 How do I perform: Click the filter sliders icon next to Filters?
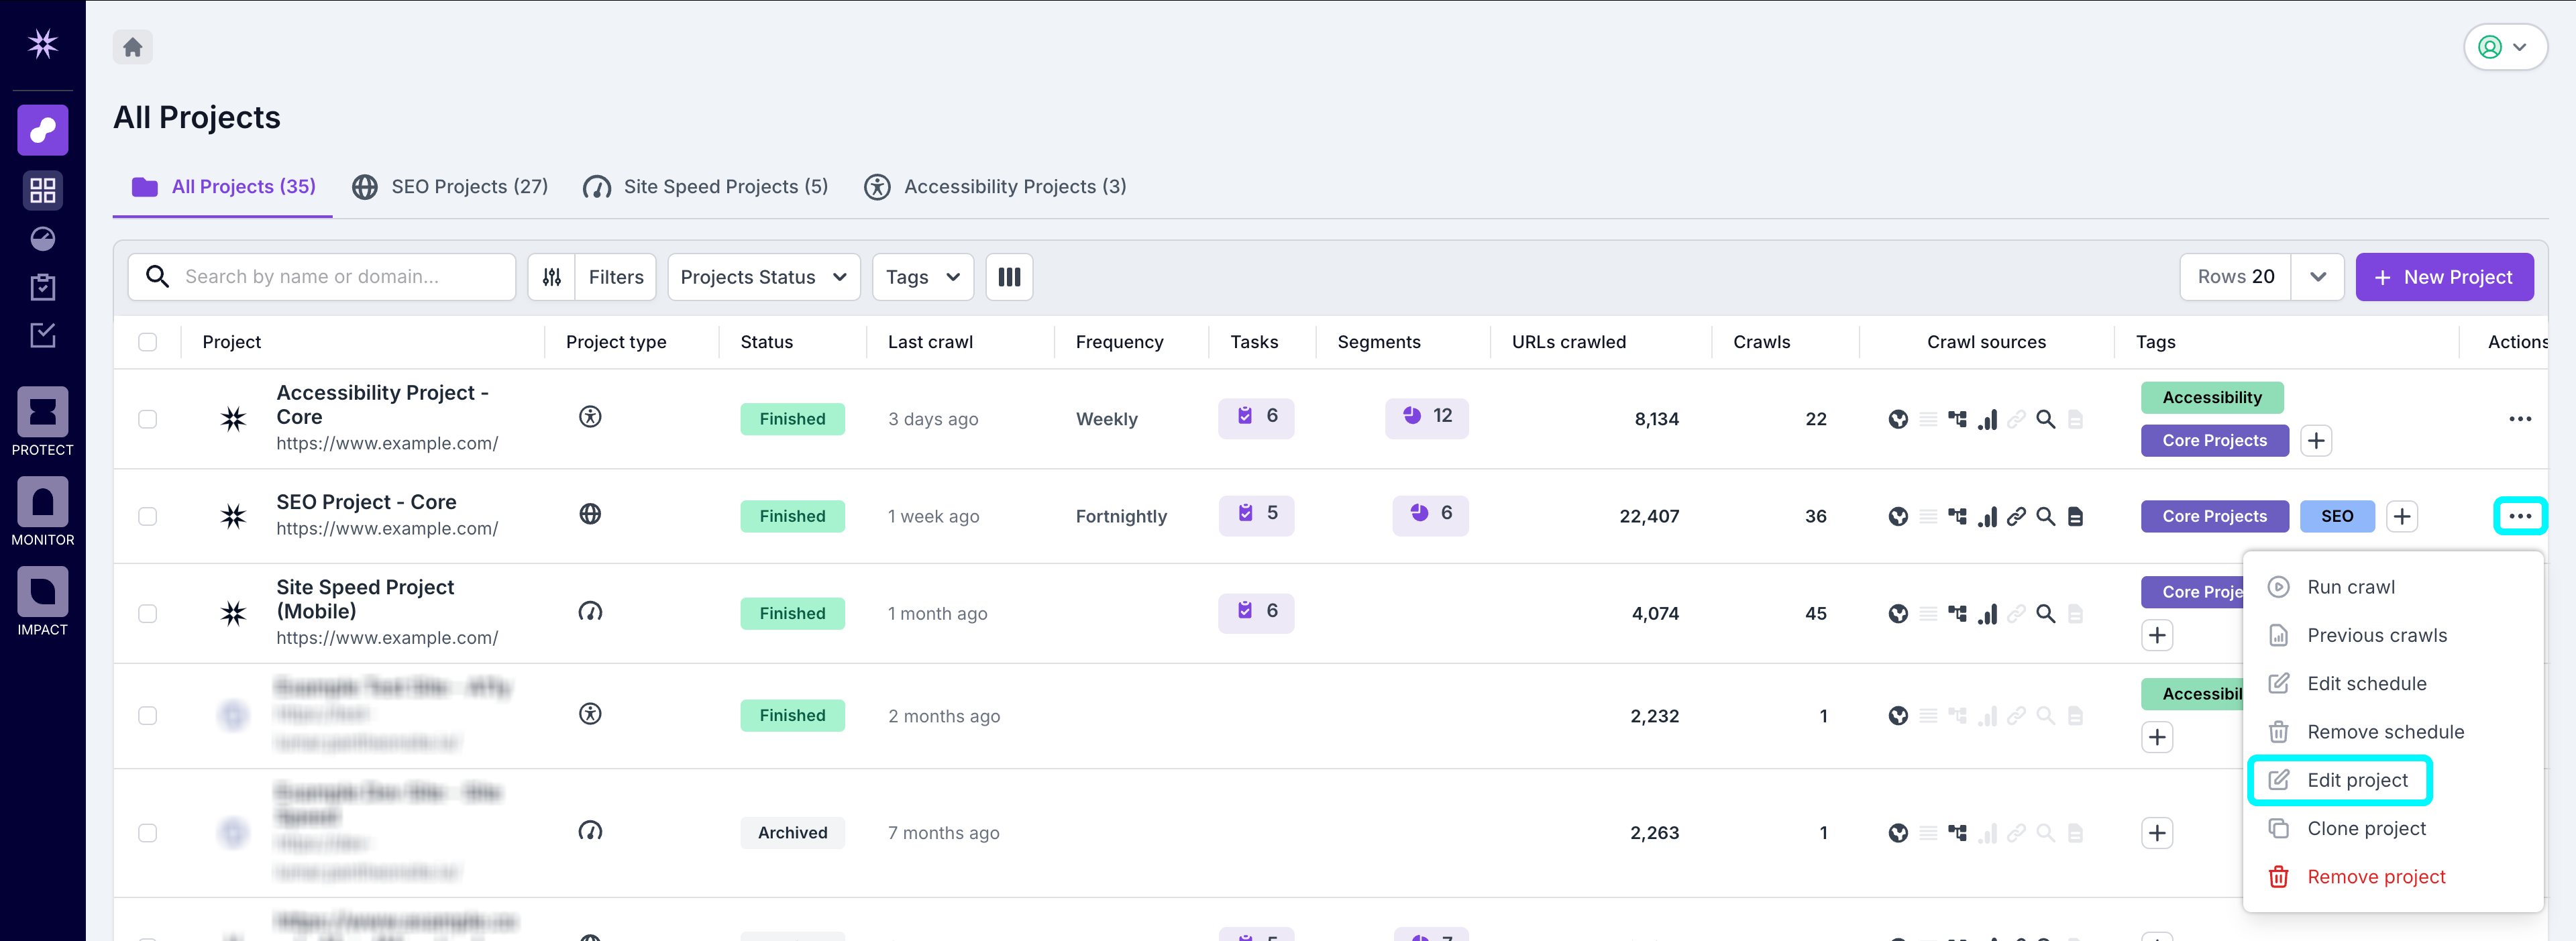[551, 277]
